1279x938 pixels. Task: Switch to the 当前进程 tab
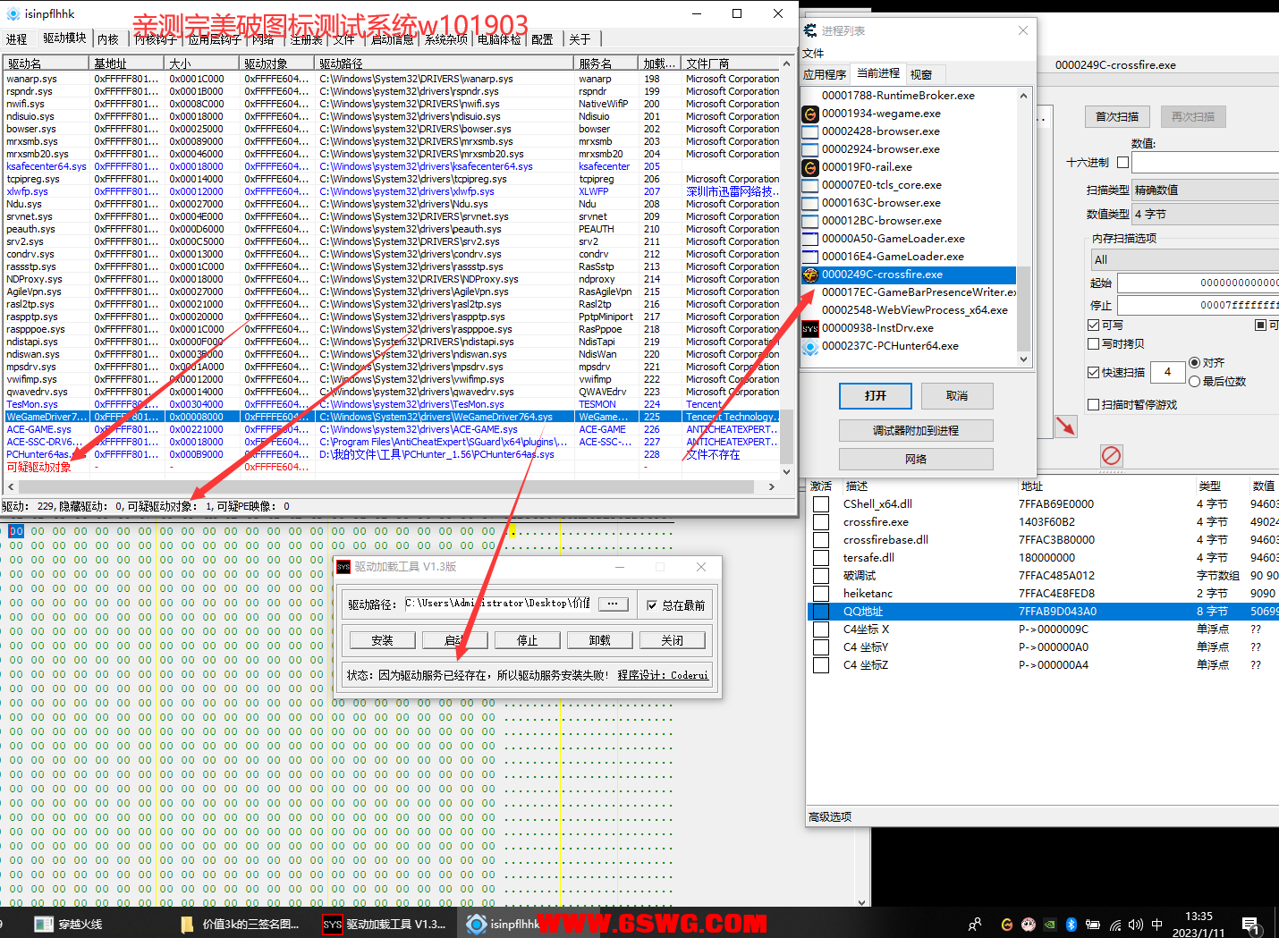pyautogui.click(x=878, y=73)
